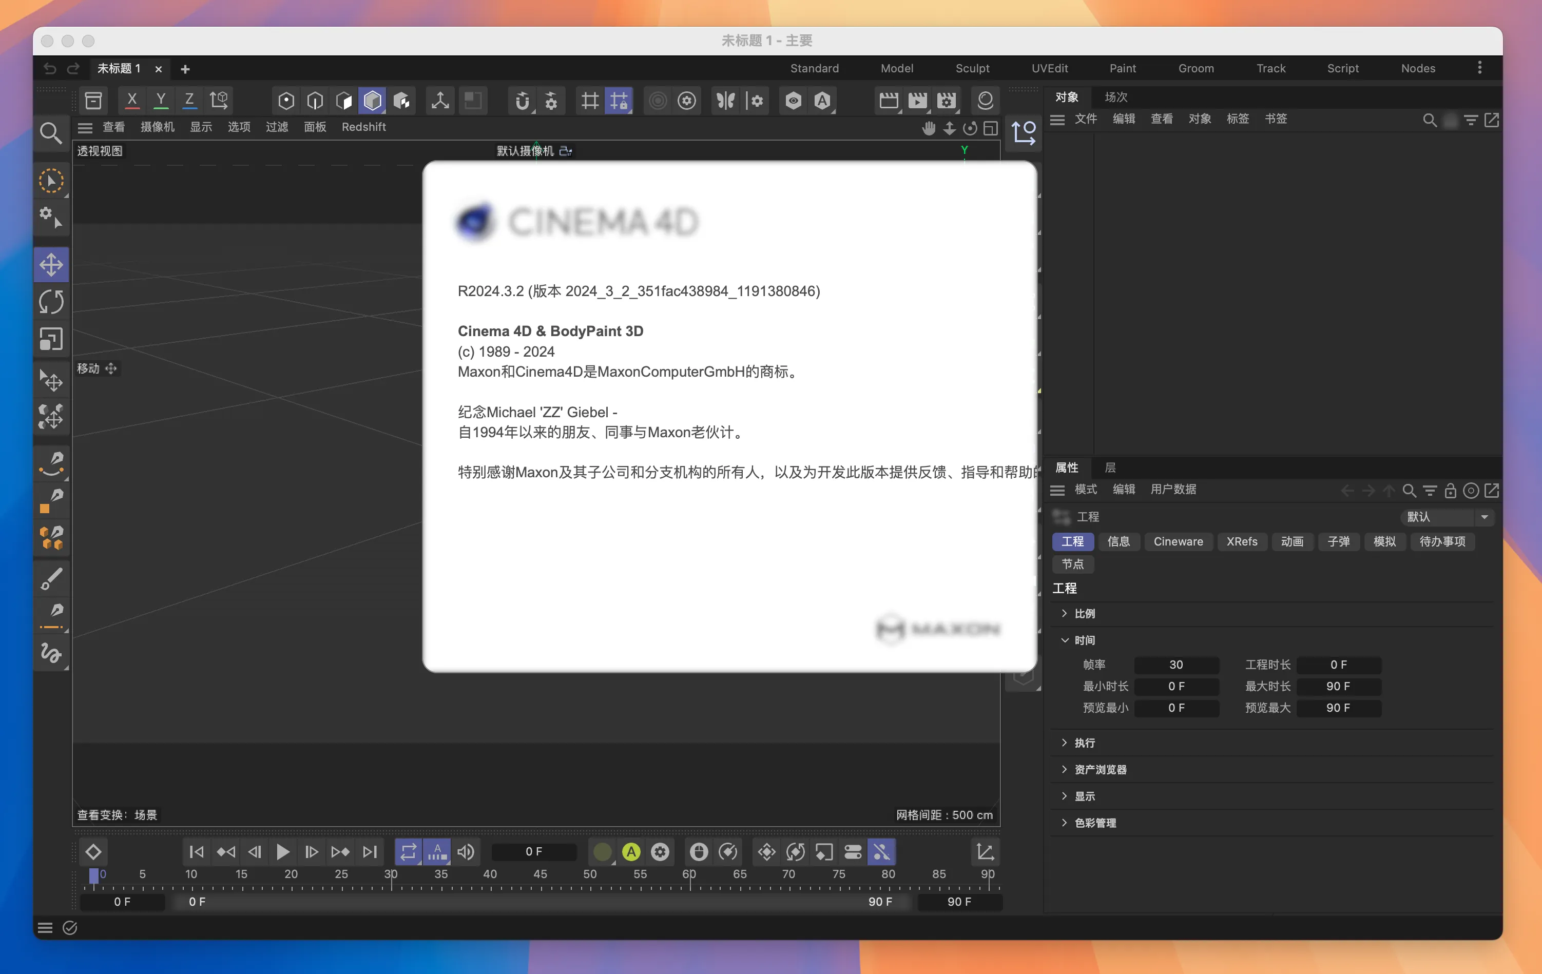Open Redshift viewport menu

click(x=364, y=127)
